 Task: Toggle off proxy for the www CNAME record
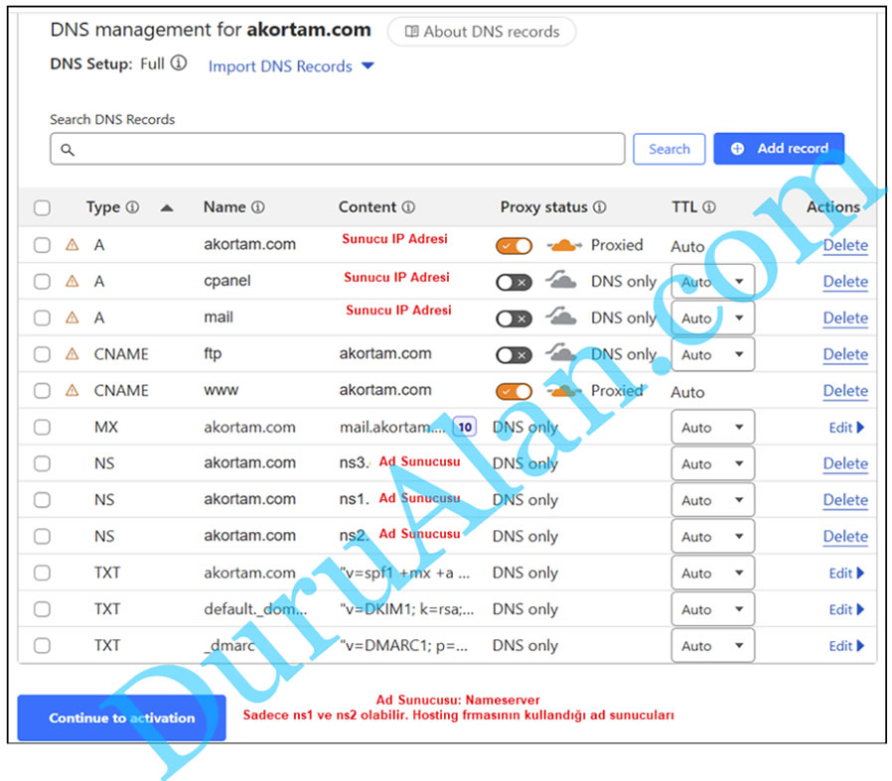tap(514, 392)
